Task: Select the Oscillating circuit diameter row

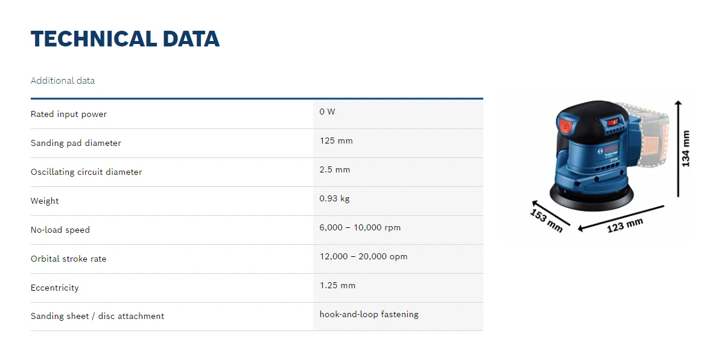Action: [256, 172]
